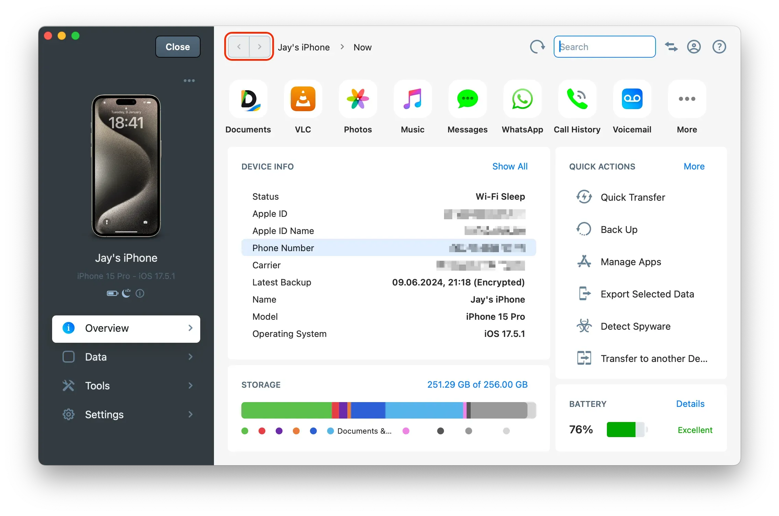Click the device info circle icon
Screen dimensions: 779x516
pos(140,293)
